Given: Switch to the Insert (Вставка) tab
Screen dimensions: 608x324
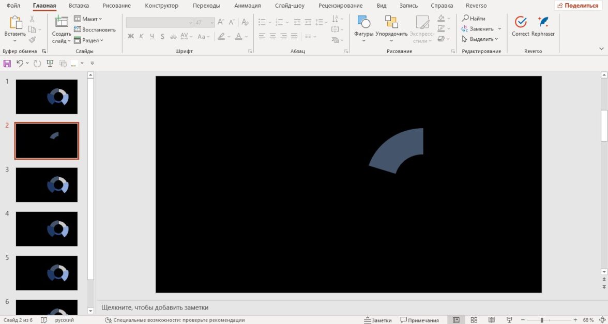Looking at the screenshot, I should (79, 6).
